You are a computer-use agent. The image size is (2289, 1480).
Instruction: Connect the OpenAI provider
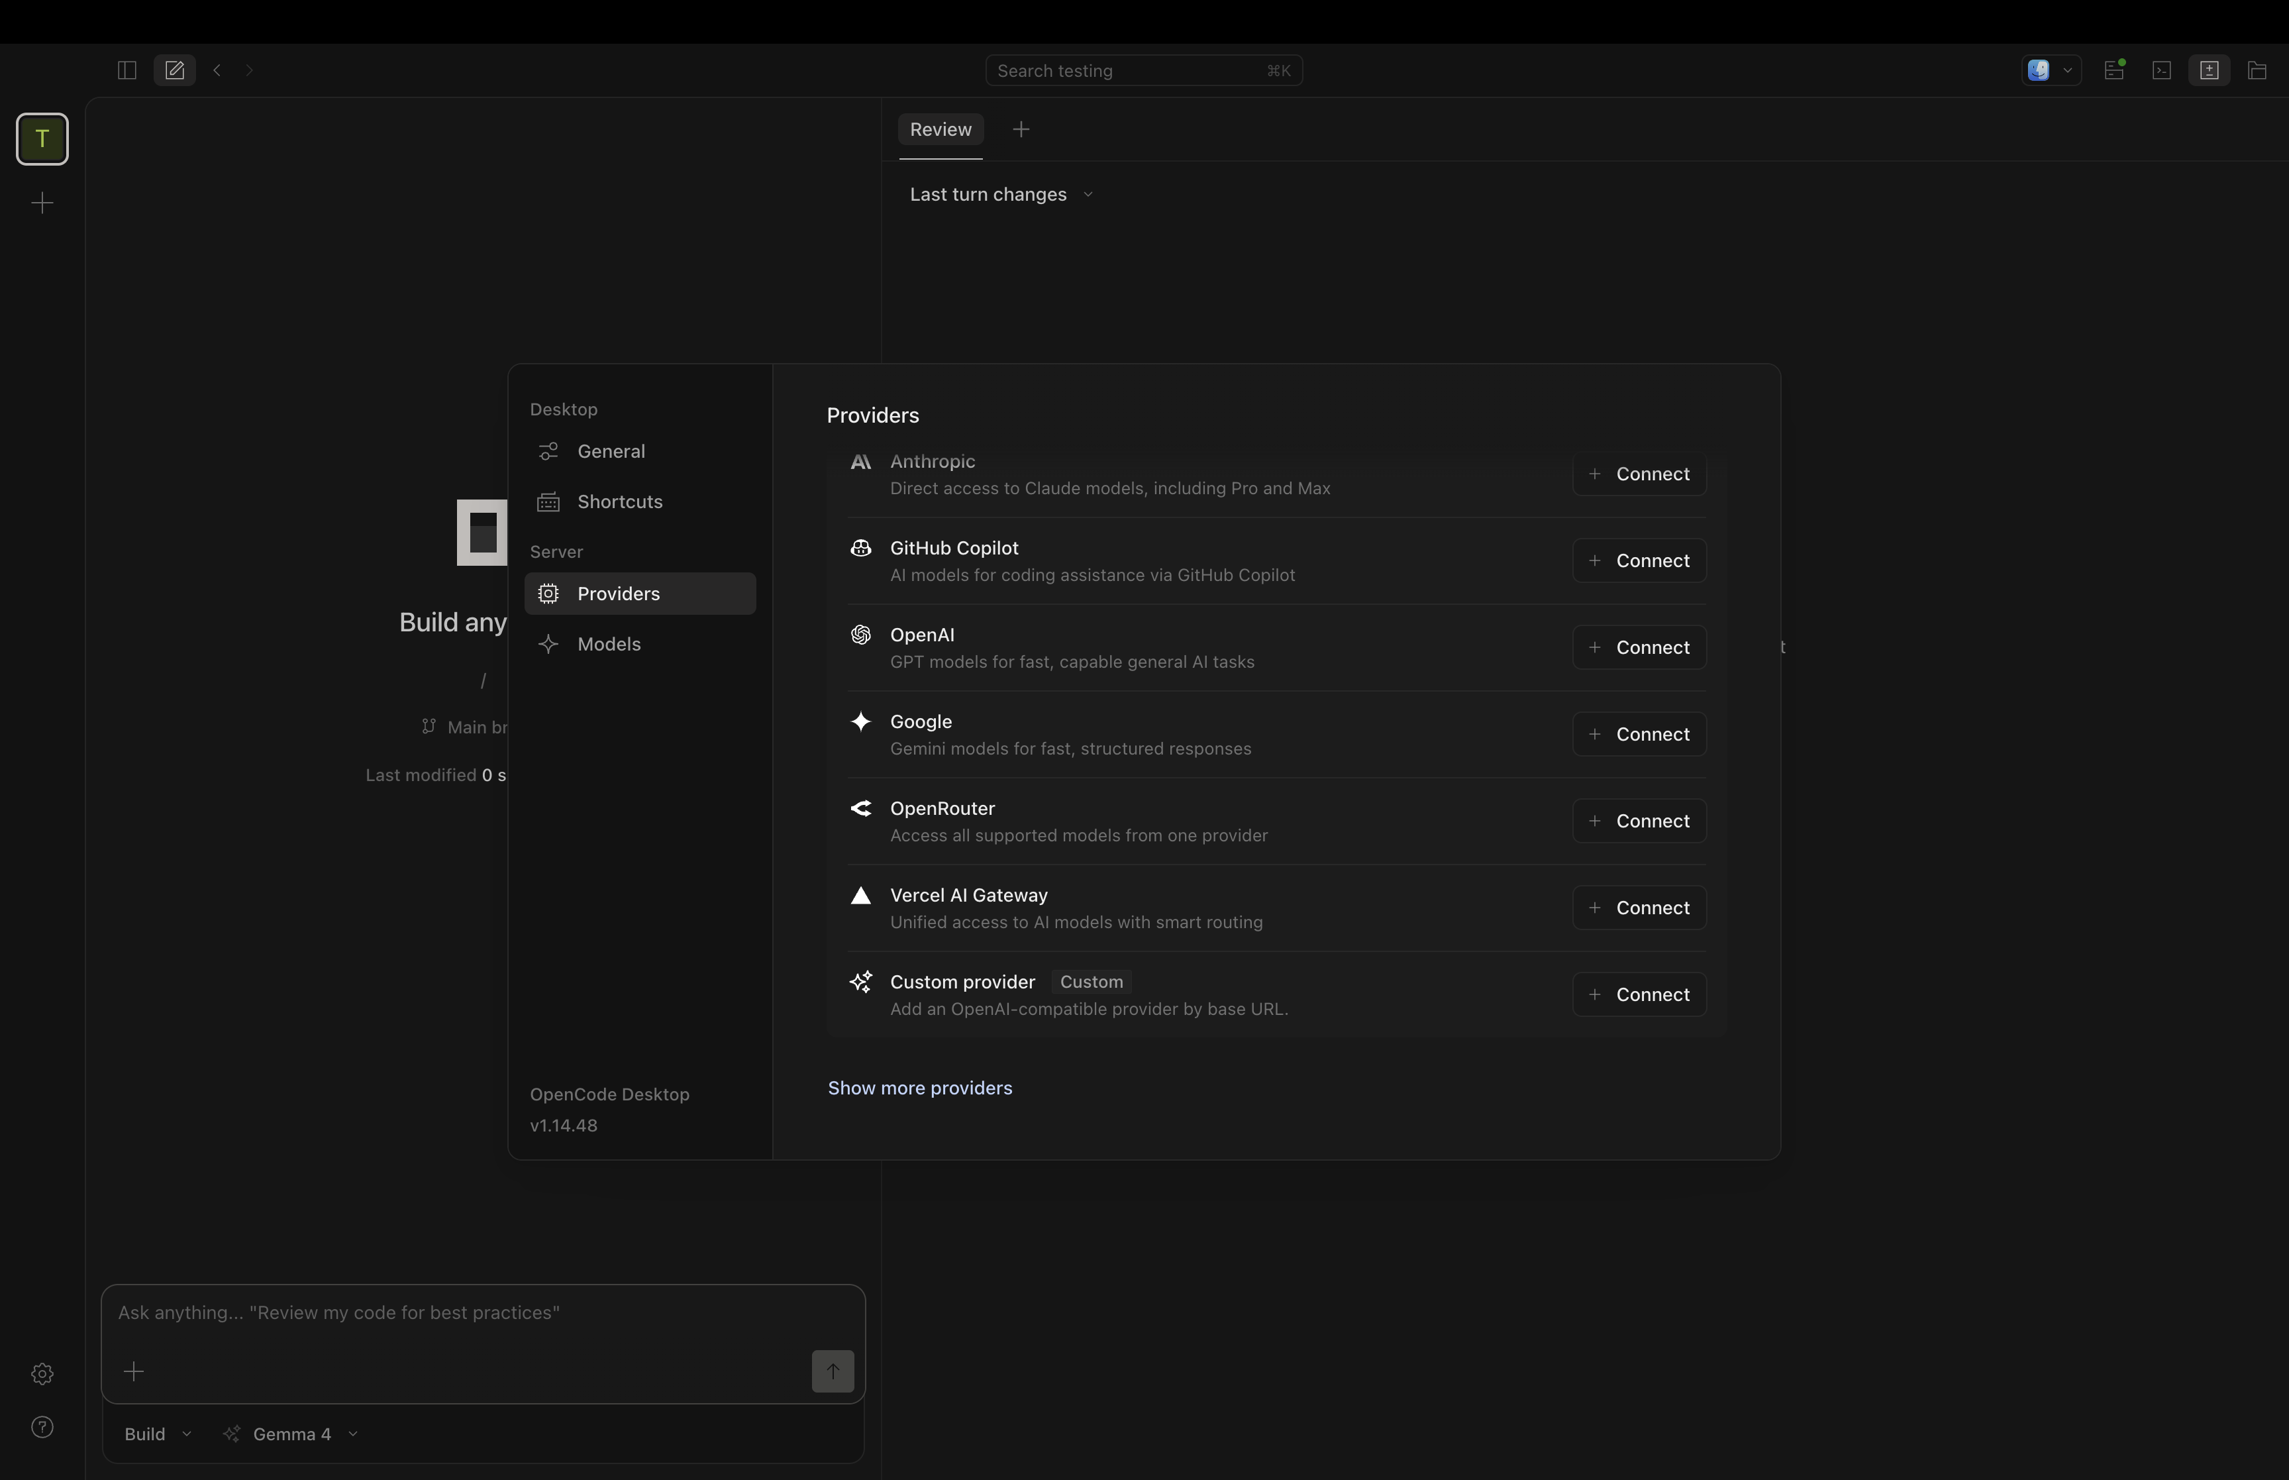coord(1639,648)
